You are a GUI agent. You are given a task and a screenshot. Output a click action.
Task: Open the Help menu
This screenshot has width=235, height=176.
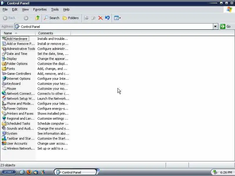pyautogui.click(x=66, y=9)
